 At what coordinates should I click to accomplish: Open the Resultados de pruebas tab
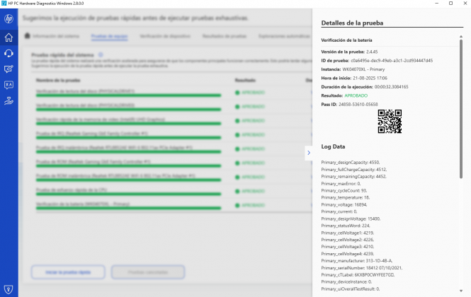pos(225,36)
